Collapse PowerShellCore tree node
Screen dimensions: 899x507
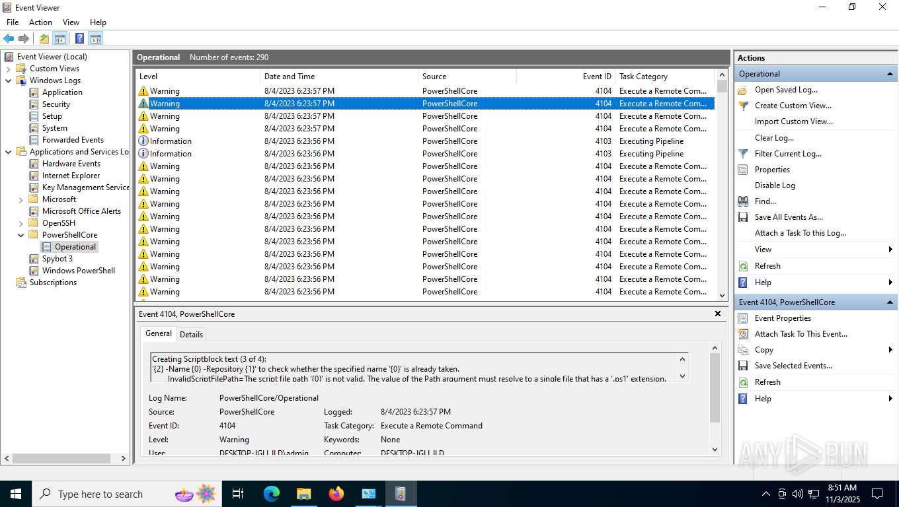(21, 235)
